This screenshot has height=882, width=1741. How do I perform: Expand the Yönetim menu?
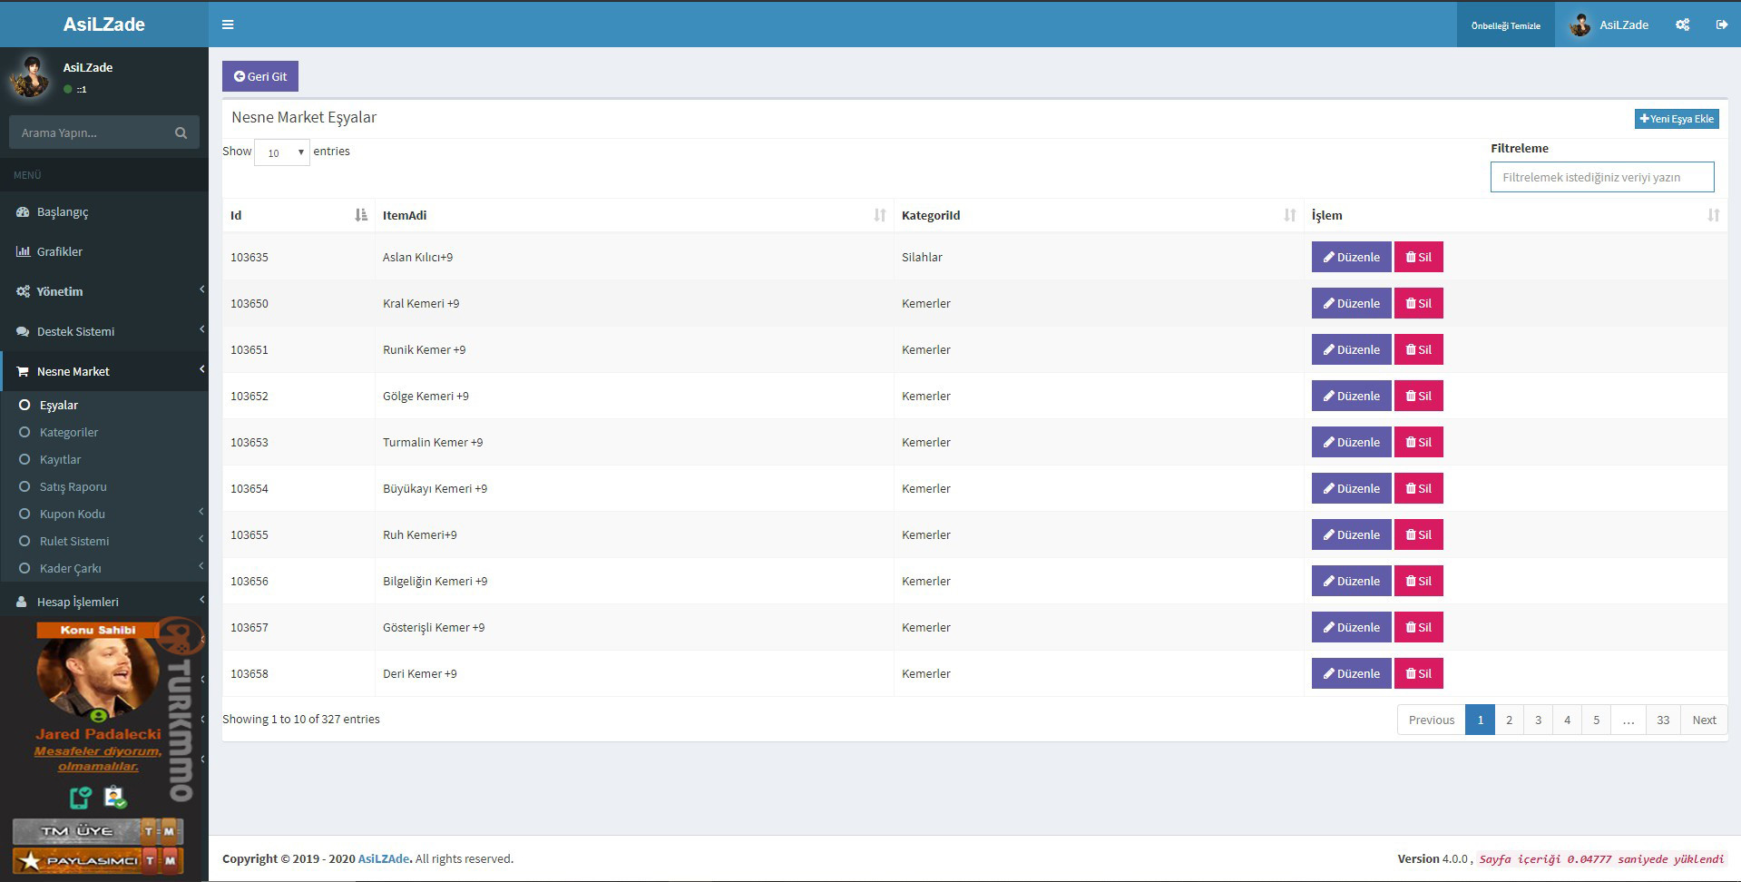pyautogui.click(x=104, y=291)
